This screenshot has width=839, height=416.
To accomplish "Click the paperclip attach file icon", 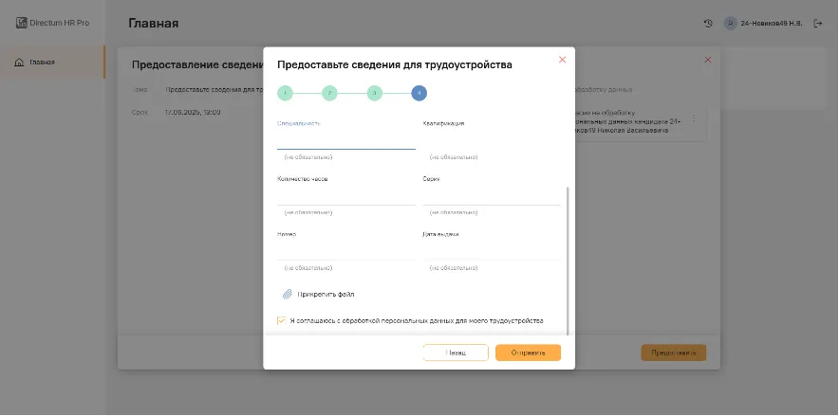I will pyautogui.click(x=288, y=295).
